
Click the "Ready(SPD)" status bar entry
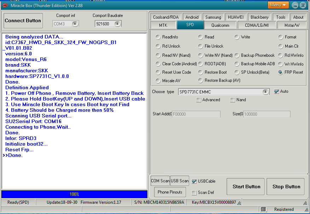(18, 202)
